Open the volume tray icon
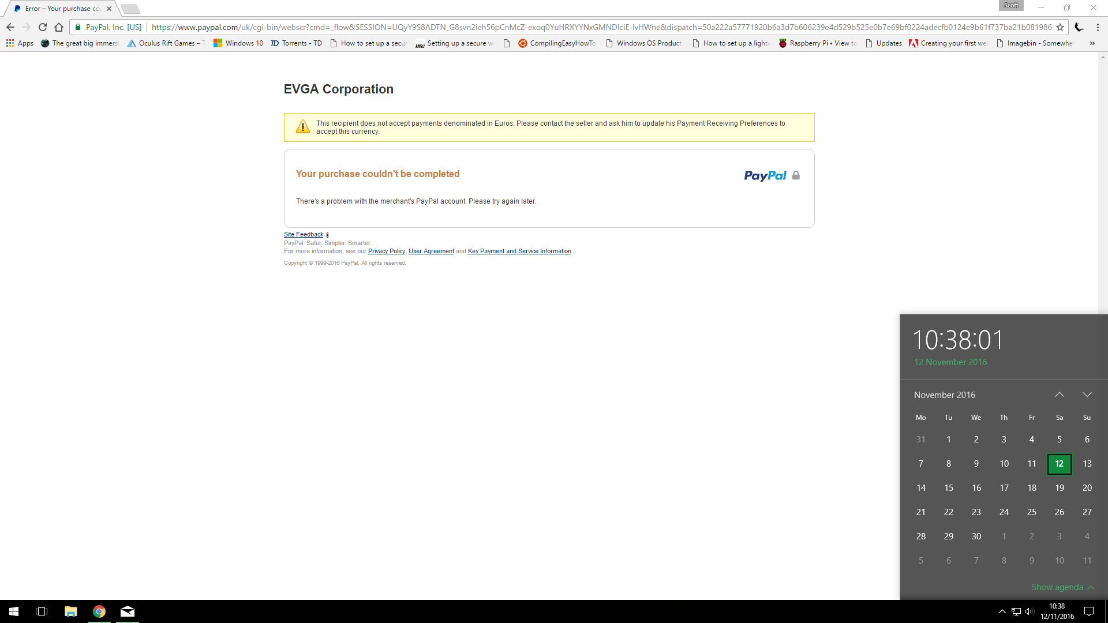 click(1030, 611)
